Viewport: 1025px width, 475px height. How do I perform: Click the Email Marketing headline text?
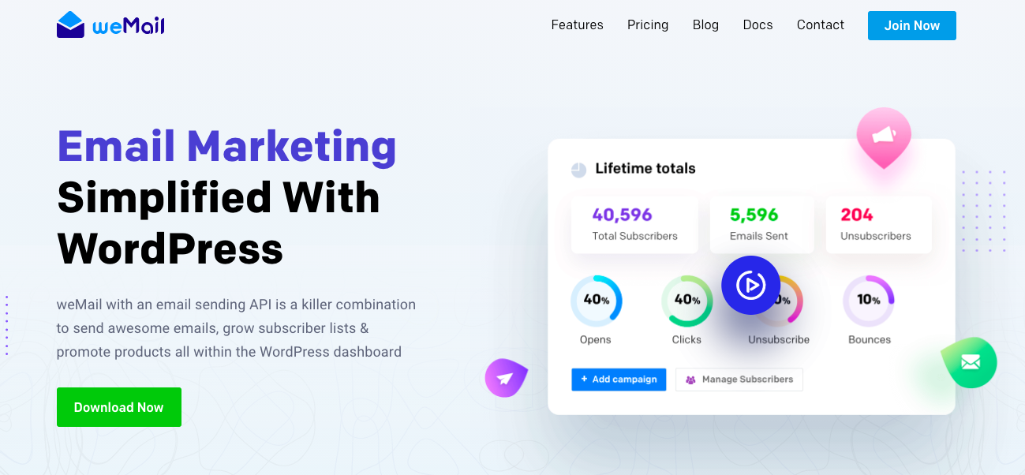pyautogui.click(x=226, y=146)
